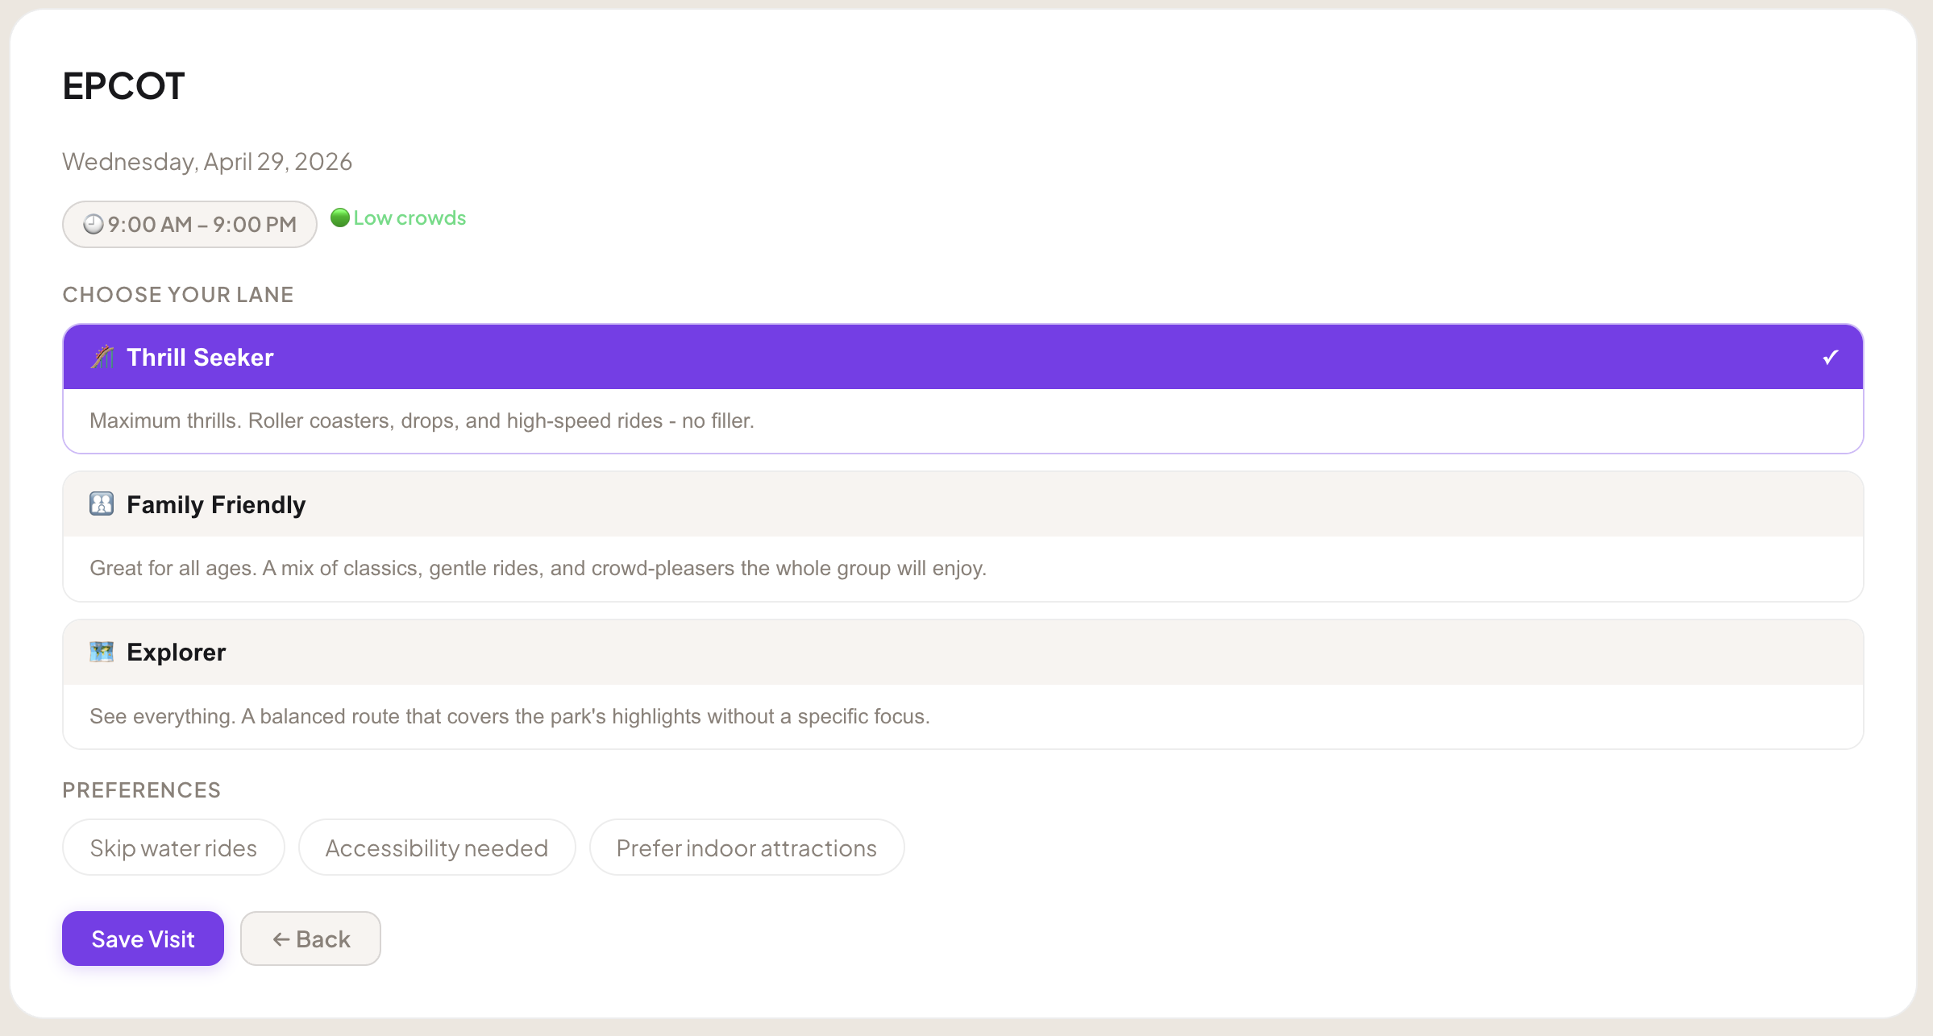
Task: Click the date Wednesday, April 29, 2026
Action: (x=207, y=162)
